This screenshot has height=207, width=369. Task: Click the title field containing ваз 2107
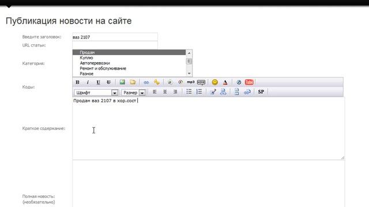pos(115,37)
